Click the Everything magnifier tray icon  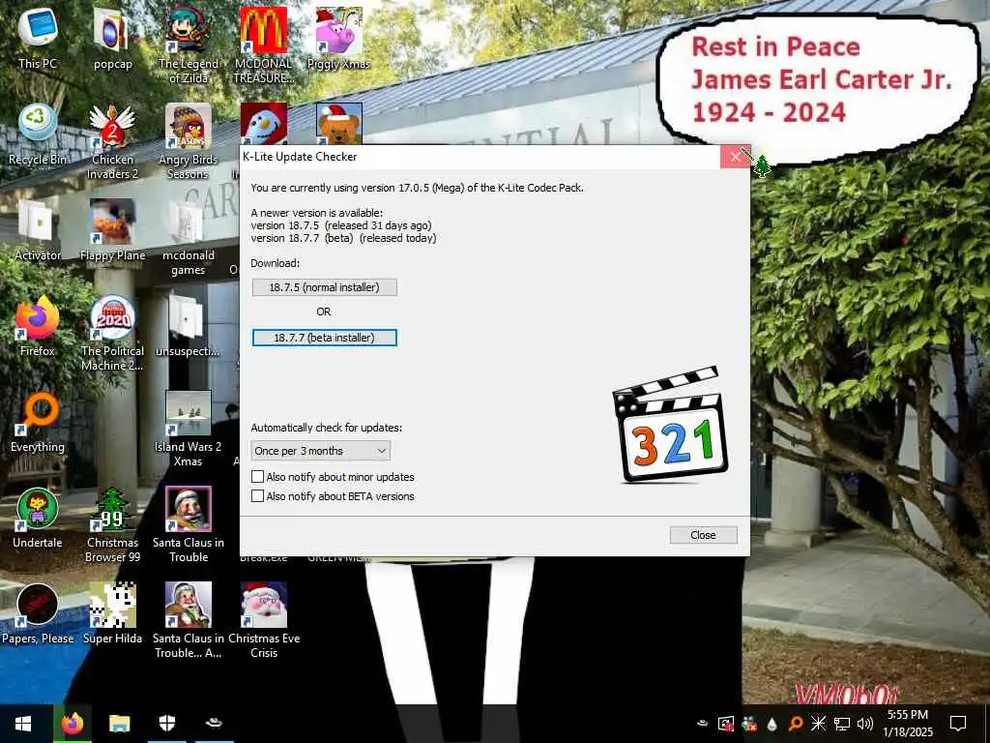[796, 724]
